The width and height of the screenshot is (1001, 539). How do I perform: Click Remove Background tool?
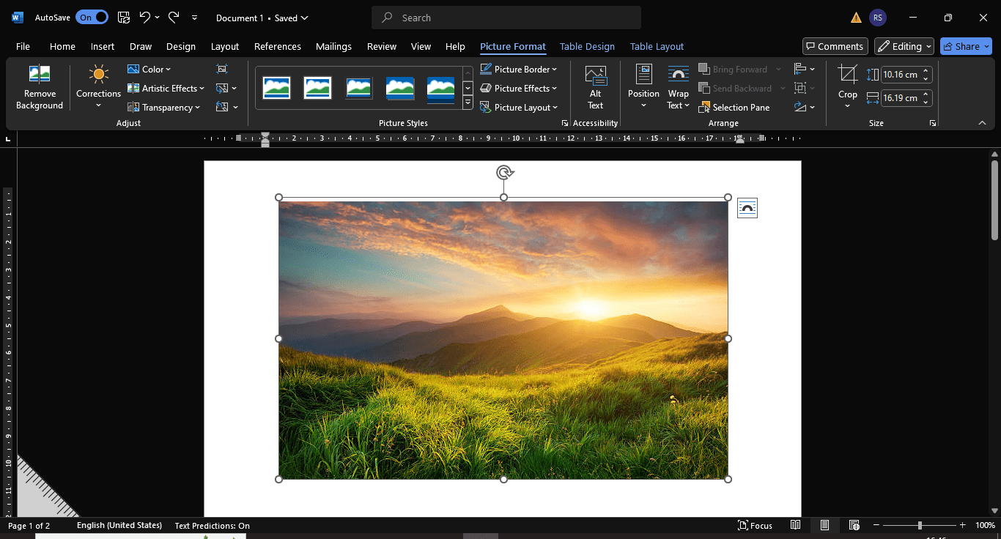[x=40, y=87]
